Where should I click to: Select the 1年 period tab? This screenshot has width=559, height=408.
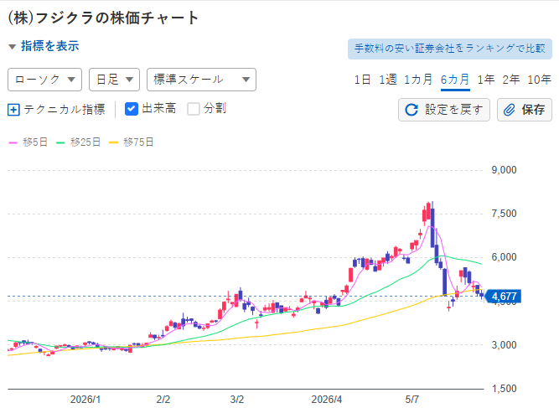486,80
